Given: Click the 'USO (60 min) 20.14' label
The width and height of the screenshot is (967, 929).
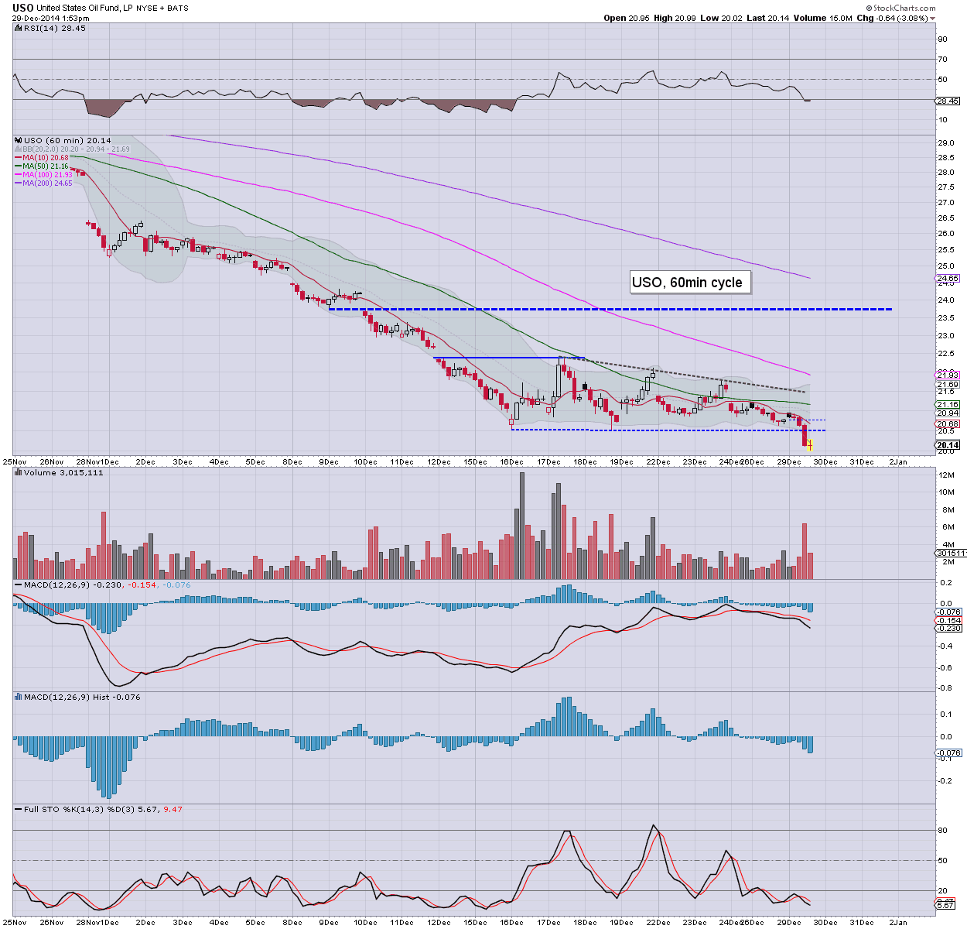Looking at the screenshot, I should click(x=67, y=140).
